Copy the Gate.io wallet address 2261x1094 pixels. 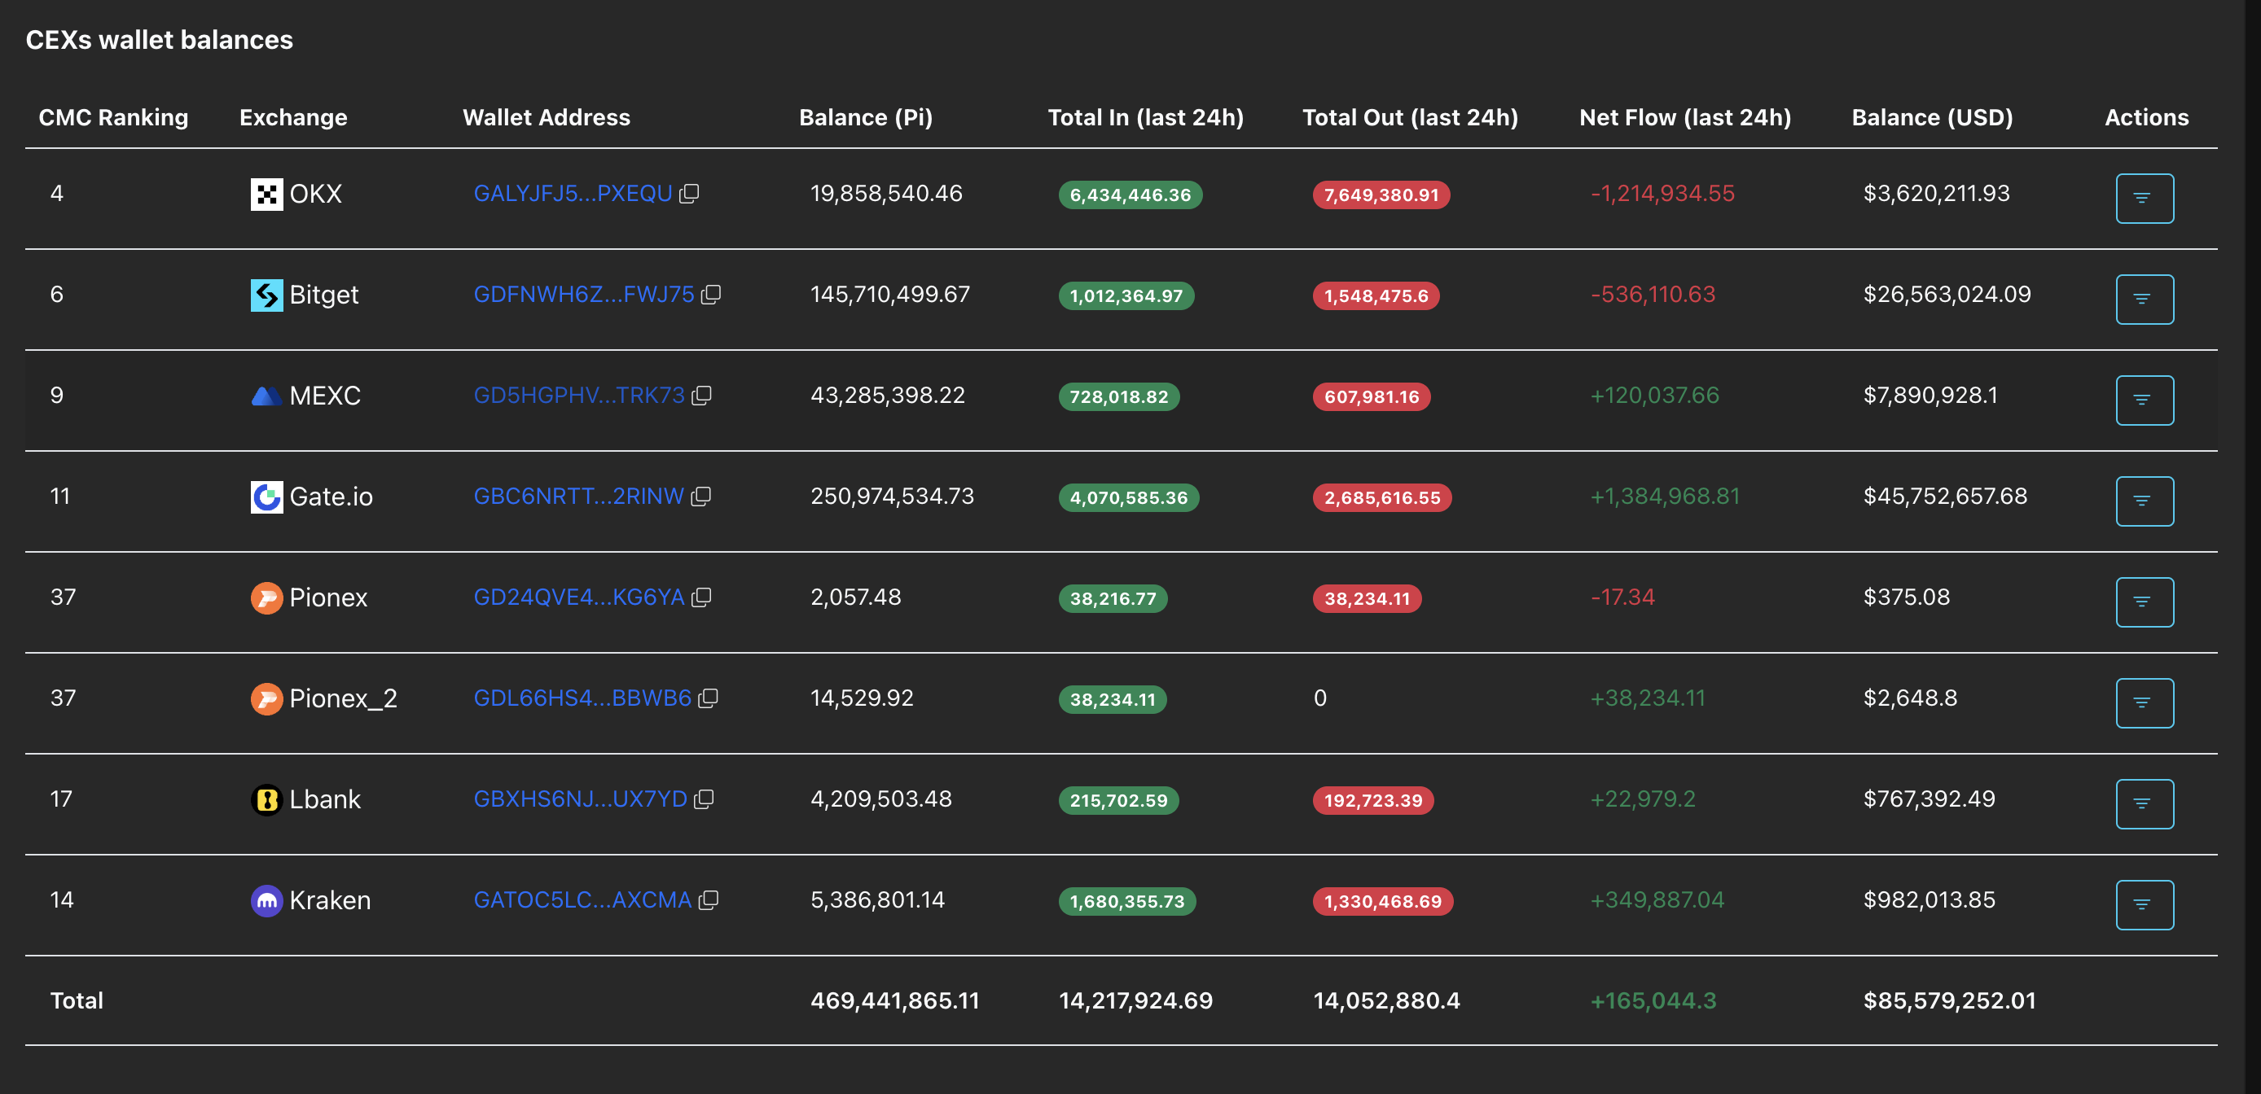700,496
